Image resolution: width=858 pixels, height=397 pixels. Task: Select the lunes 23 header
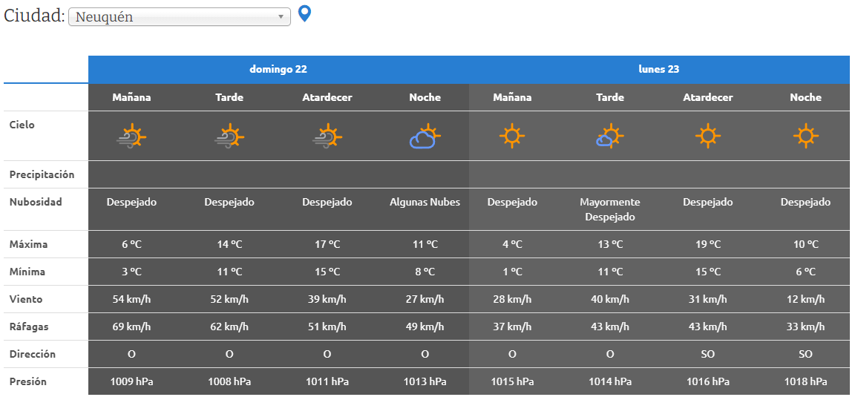[x=658, y=69]
